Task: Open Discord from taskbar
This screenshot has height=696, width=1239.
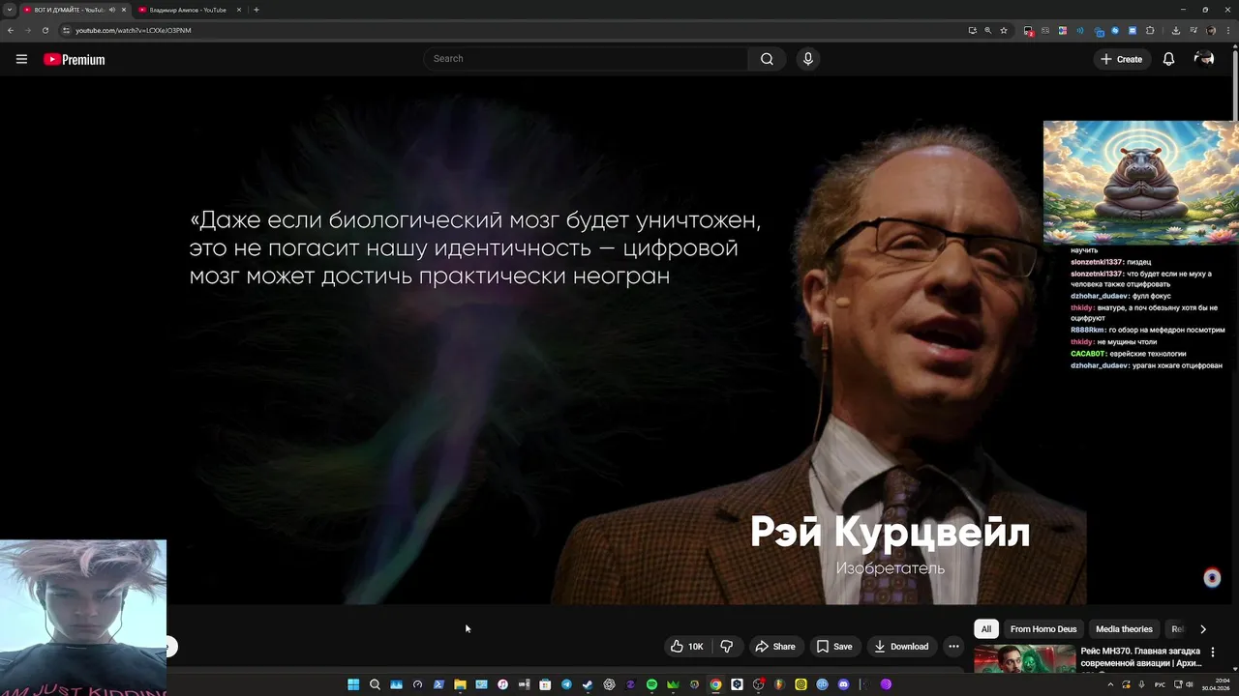Action: pyautogui.click(x=843, y=684)
